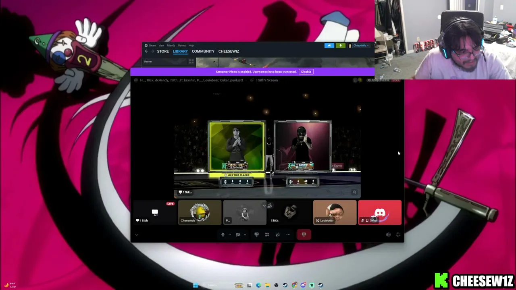Open the soundboard in the Discord call
Screen dimensions: 516x290
click(x=277, y=234)
